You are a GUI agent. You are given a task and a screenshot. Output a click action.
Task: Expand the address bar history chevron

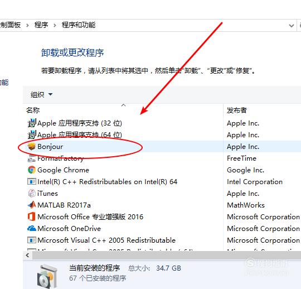292,25
